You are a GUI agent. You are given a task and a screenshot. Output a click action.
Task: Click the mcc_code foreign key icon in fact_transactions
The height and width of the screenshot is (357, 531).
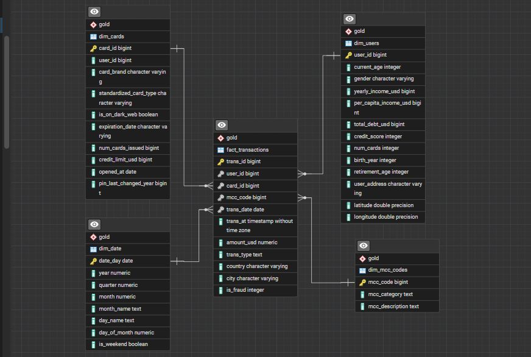(220, 198)
